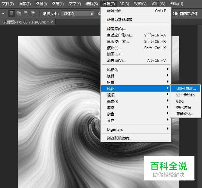Open the 文件(F) menu
The width and height of the screenshot is (202, 188).
point(8,4)
